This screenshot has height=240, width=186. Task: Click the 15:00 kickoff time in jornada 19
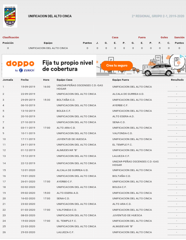(x=46, y=193)
